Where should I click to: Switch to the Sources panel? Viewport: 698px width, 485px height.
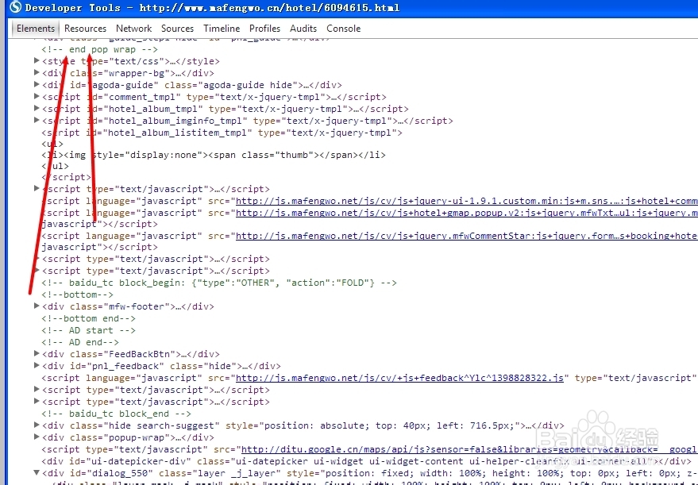tap(177, 29)
